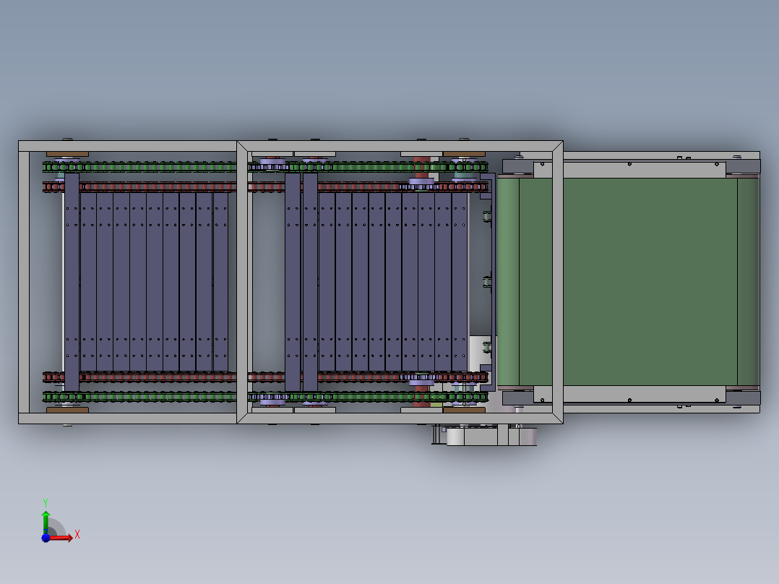The height and width of the screenshot is (584, 779).
Task: Pick the white bracket plate beside the right slats
Action: pos(480,353)
